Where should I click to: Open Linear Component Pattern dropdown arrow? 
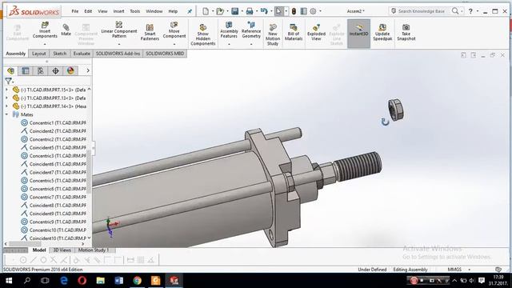(119, 44)
